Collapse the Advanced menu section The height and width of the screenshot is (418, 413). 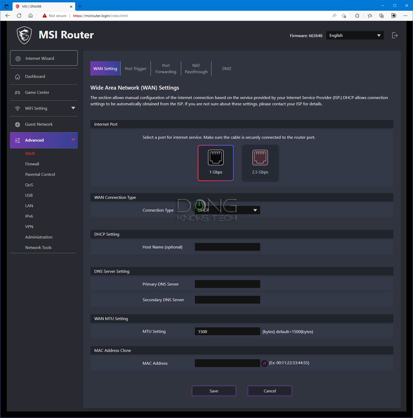73,140
